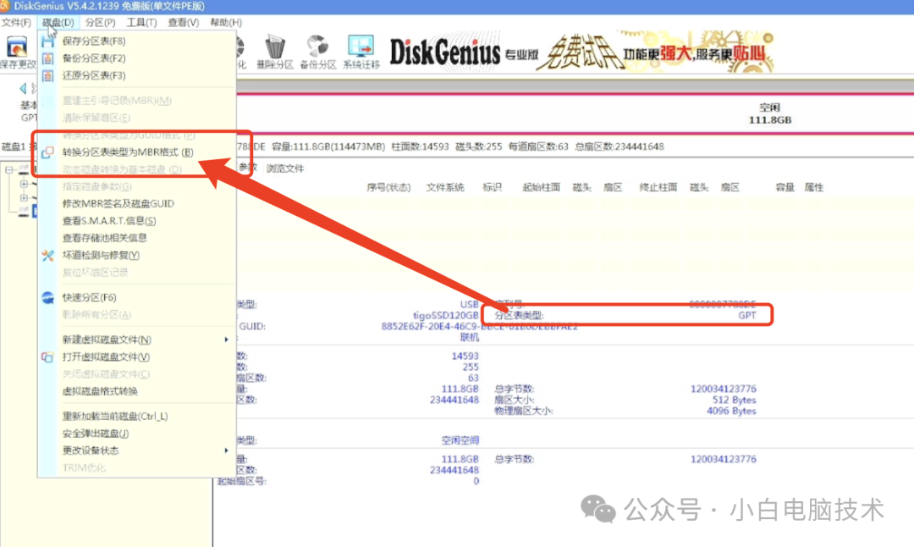Click the tigoSSD120GB model value
This screenshot has height=547, width=914.
(x=446, y=316)
